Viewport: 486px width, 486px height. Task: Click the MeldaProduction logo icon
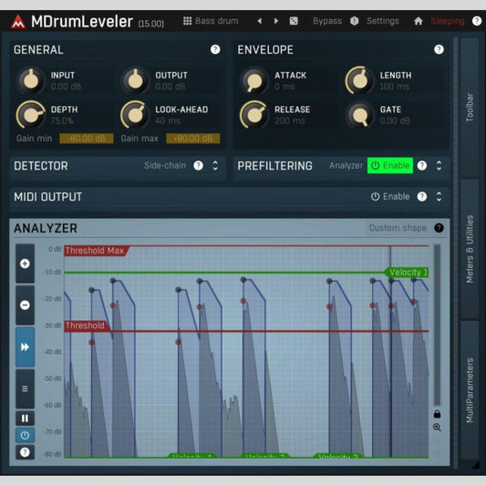[18, 22]
